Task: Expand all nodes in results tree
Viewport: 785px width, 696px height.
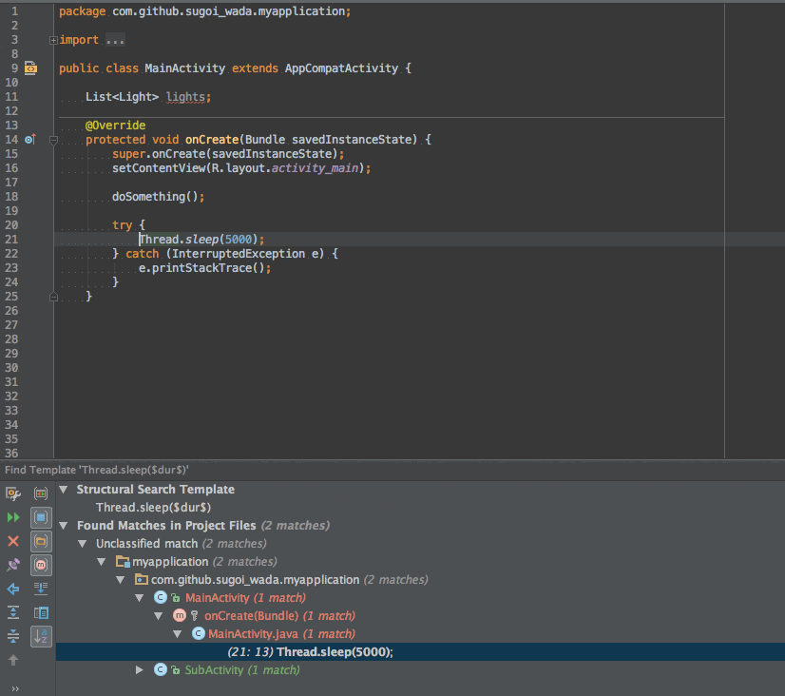Action: point(13,612)
